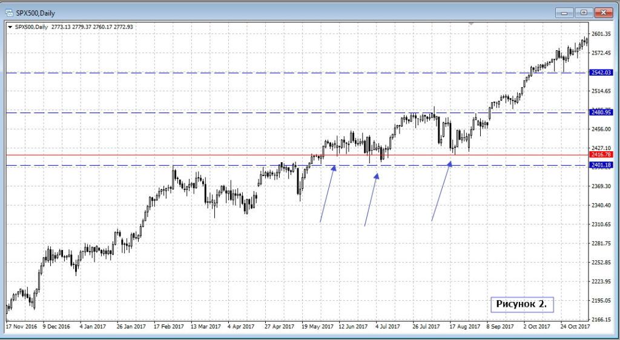
Task: Click the gray chart shift triangle marker
Action: tap(471, 24)
